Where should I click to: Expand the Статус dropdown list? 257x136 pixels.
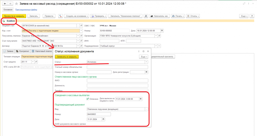[x=146, y=62]
